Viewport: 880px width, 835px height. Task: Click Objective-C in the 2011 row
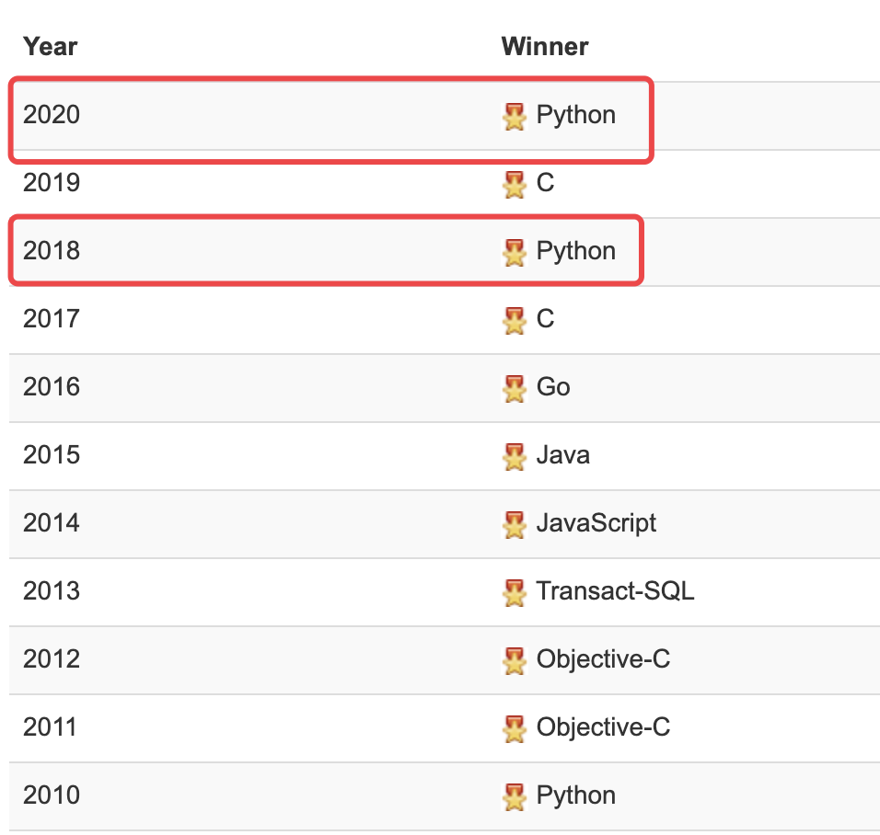pyautogui.click(x=603, y=728)
